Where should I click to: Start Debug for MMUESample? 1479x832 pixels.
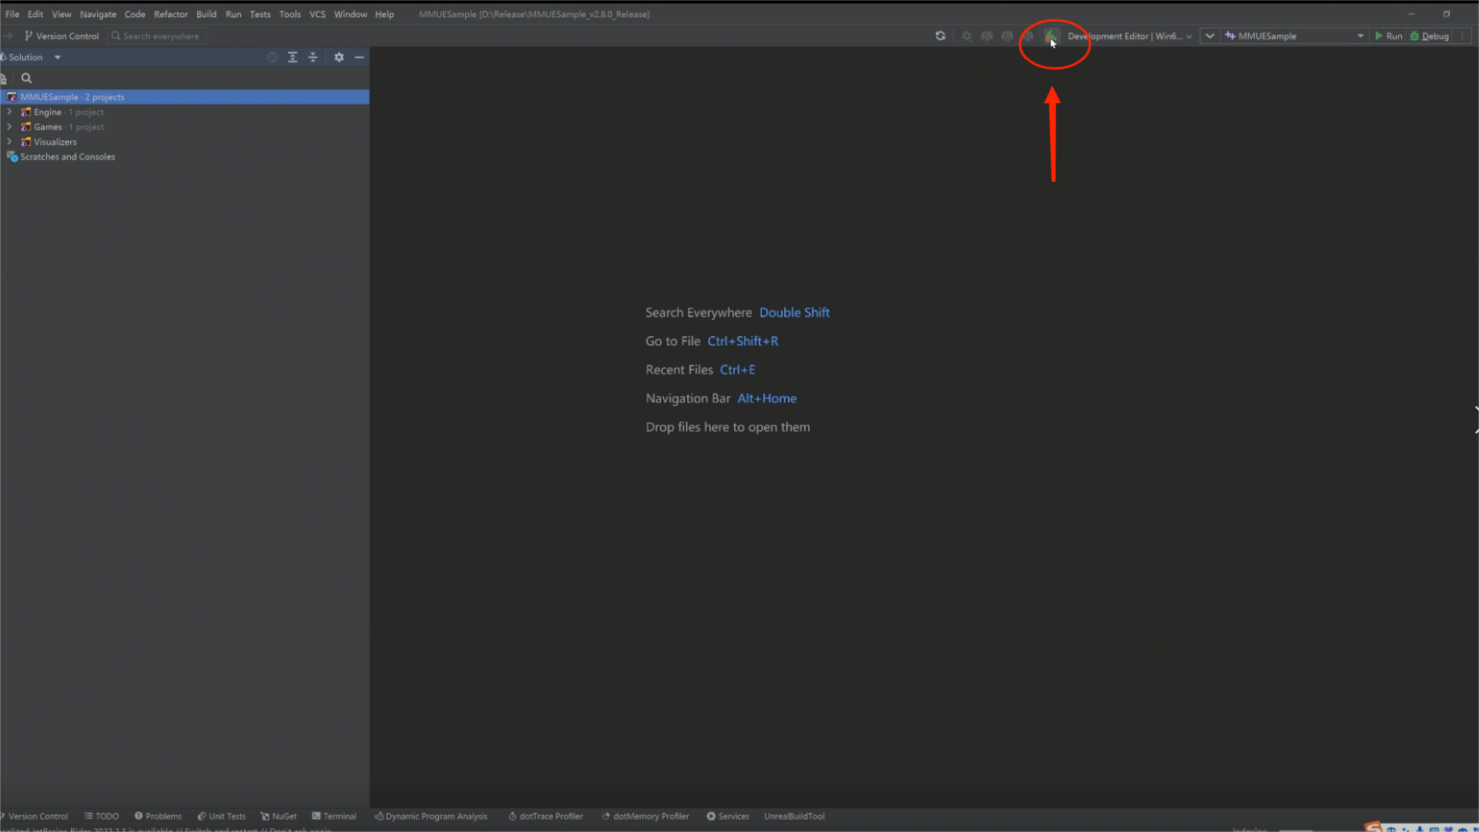1430,36
